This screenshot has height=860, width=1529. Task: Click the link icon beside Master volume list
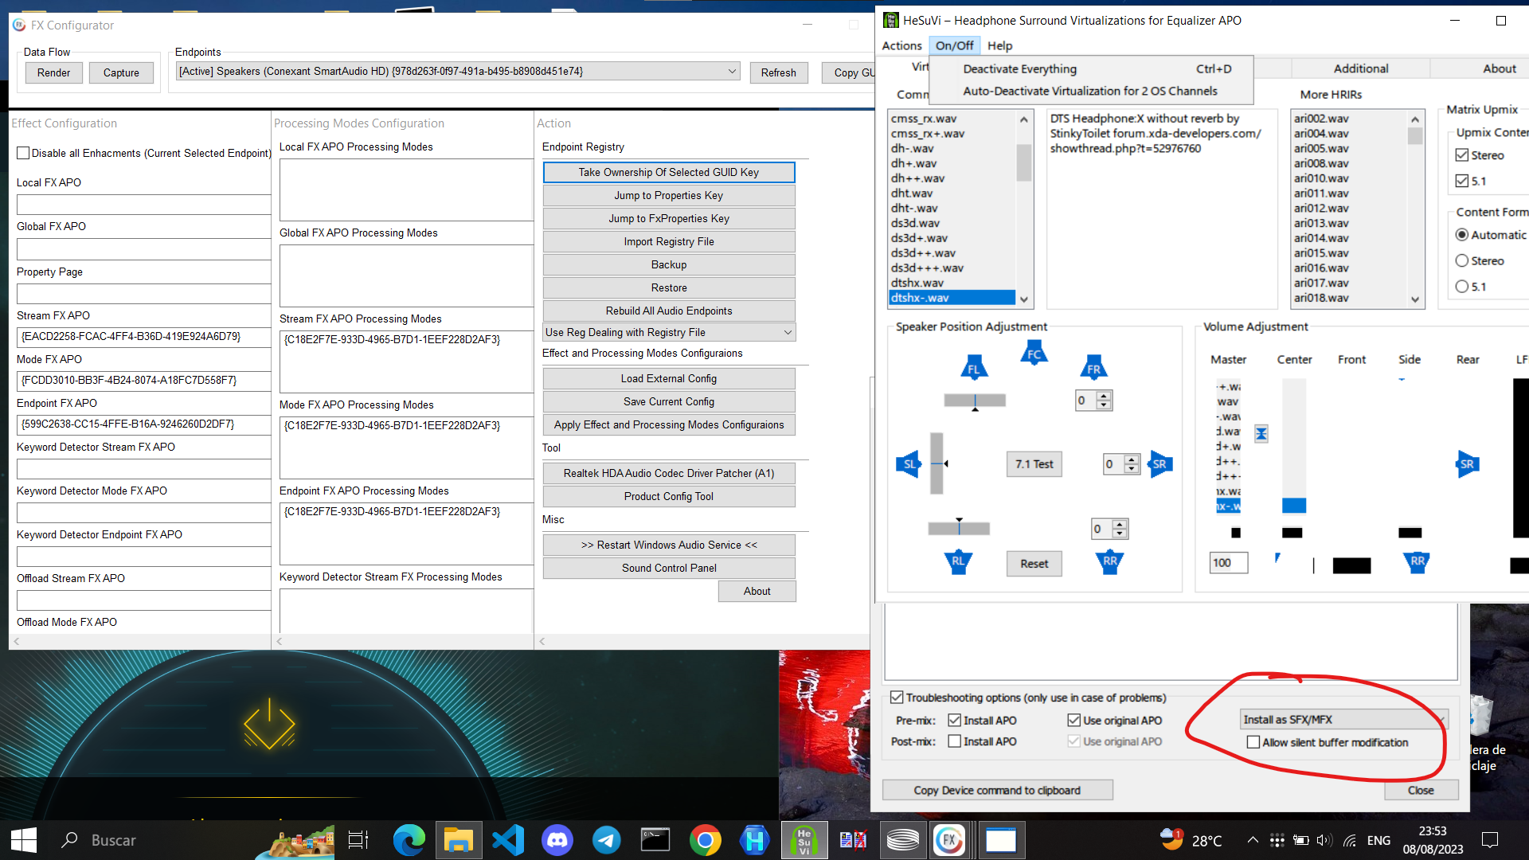pos(1261,434)
